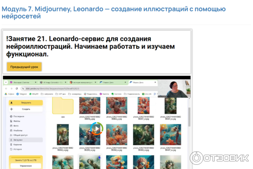This screenshot has width=253, height=169.
Task: Click file name ending 90259_w.jpg
Action: point(90,149)
